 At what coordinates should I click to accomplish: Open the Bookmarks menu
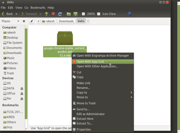(38, 8)
